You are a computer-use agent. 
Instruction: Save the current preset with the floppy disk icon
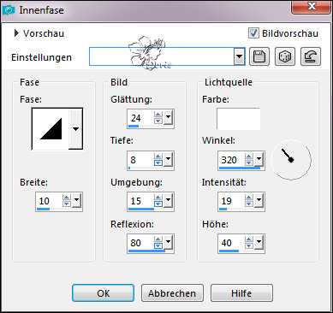click(x=259, y=56)
